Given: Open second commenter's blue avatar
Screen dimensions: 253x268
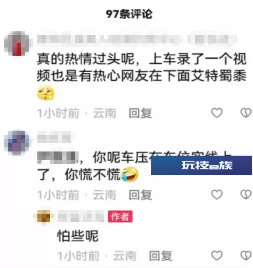Looking at the screenshot, I should (x=17, y=142).
